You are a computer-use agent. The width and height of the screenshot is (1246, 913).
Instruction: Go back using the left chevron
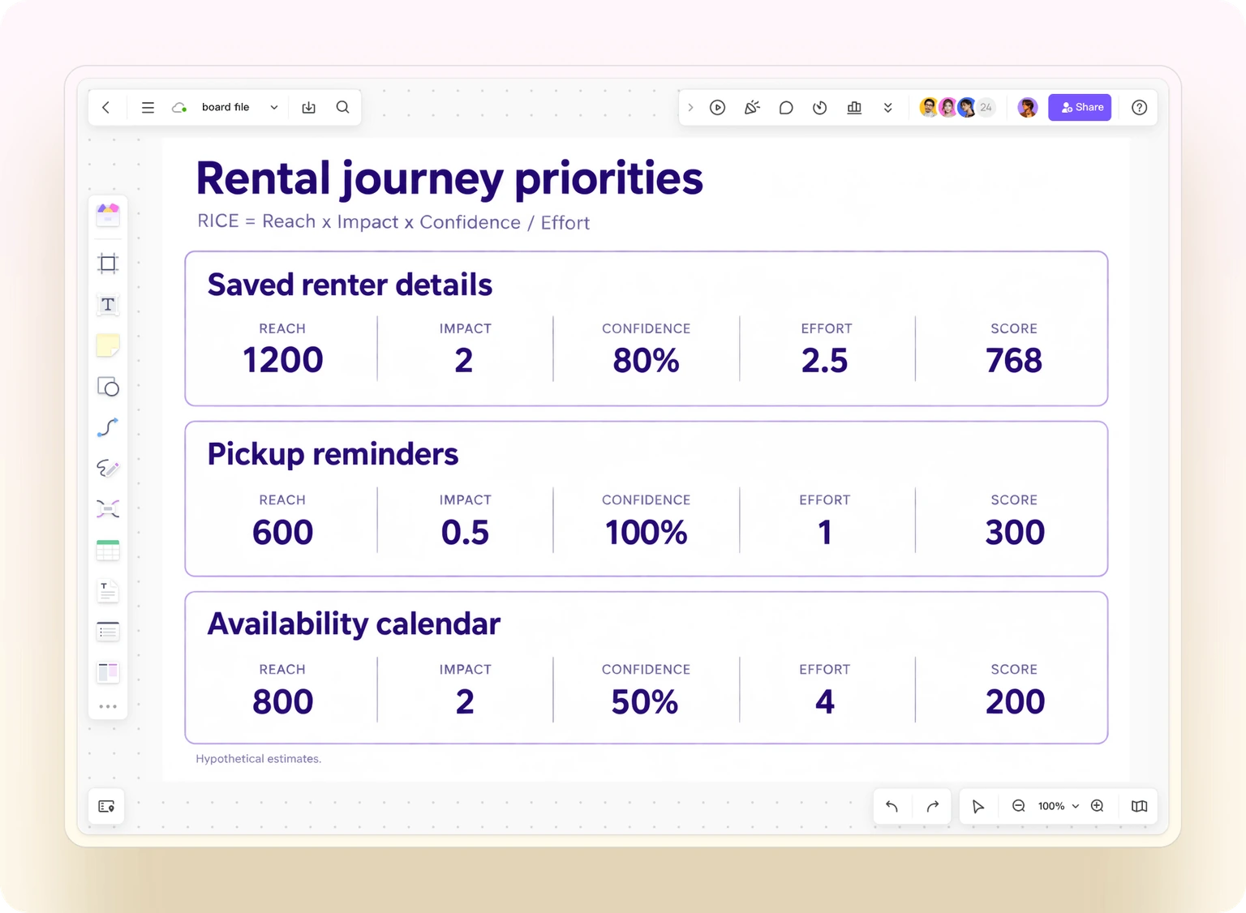tap(105, 107)
